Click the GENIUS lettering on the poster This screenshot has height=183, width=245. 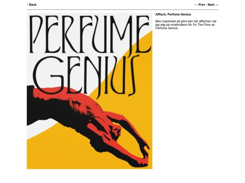(x=86, y=76)
